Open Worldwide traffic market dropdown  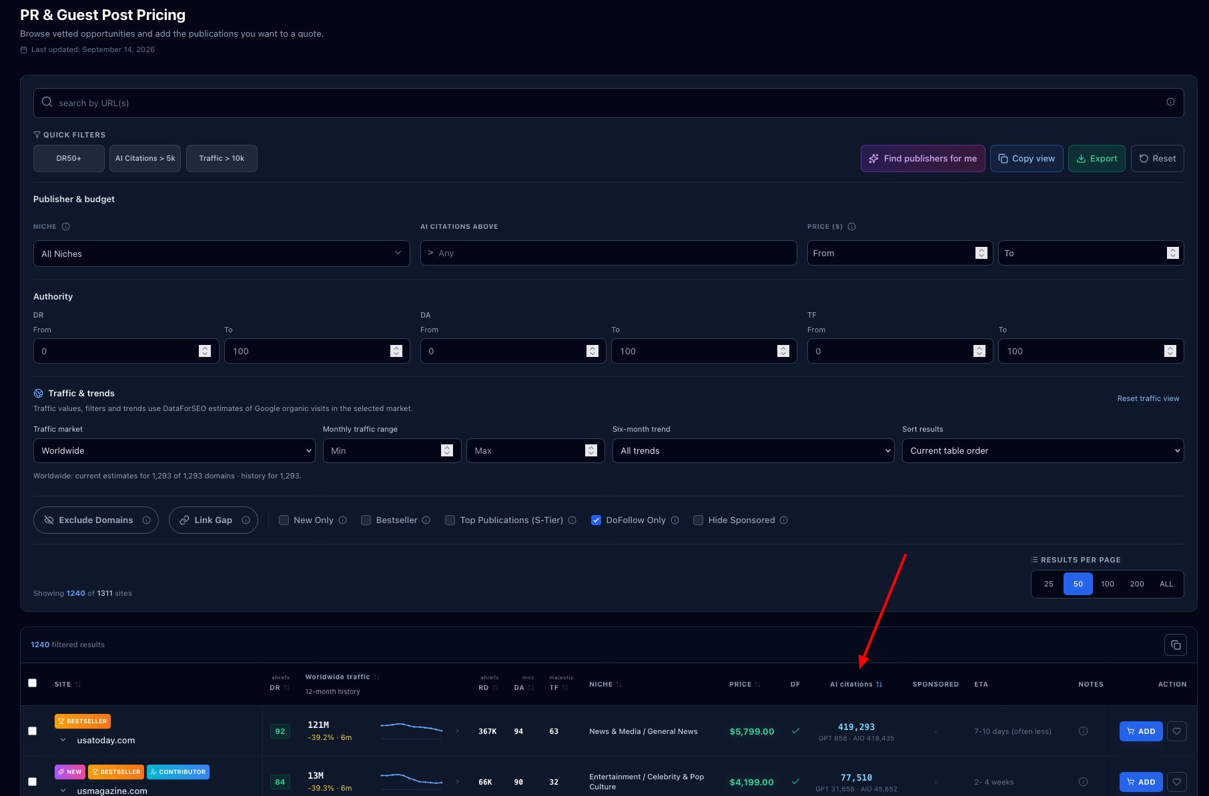coord(174,451)
